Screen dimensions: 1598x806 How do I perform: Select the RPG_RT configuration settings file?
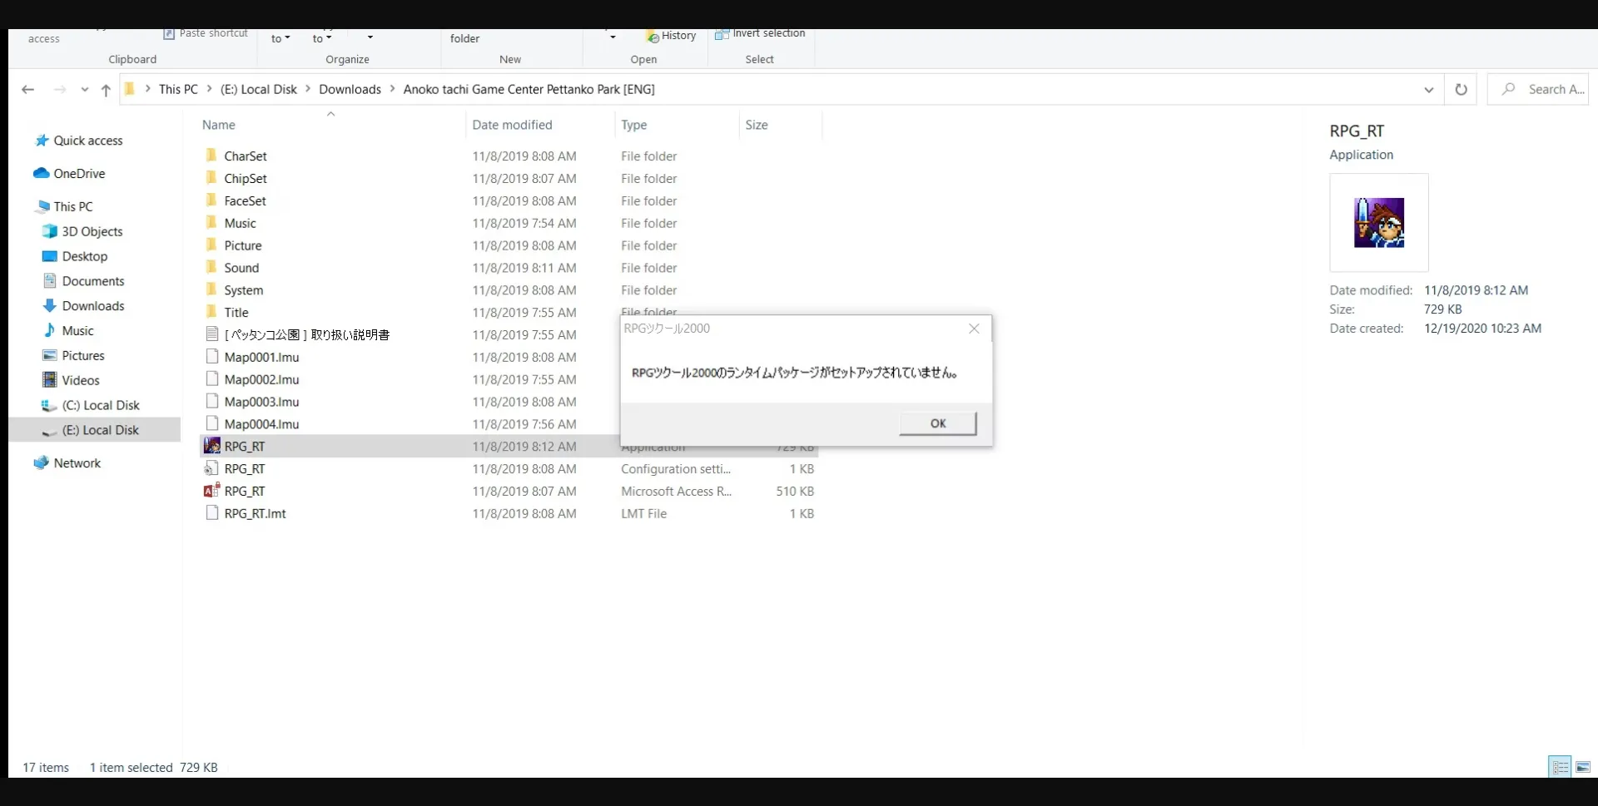(245, 469)
